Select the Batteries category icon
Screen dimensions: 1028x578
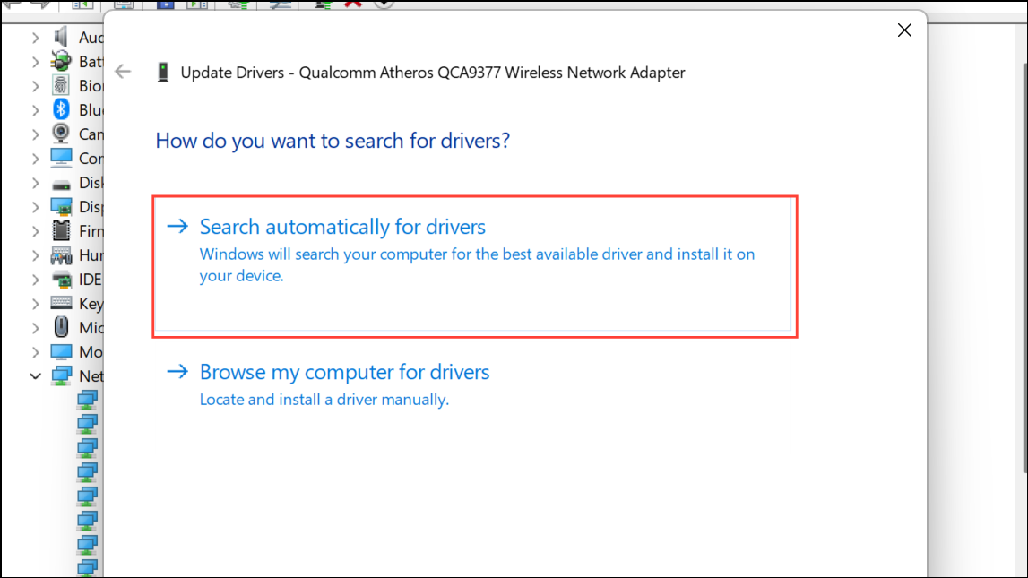(61, 62)
